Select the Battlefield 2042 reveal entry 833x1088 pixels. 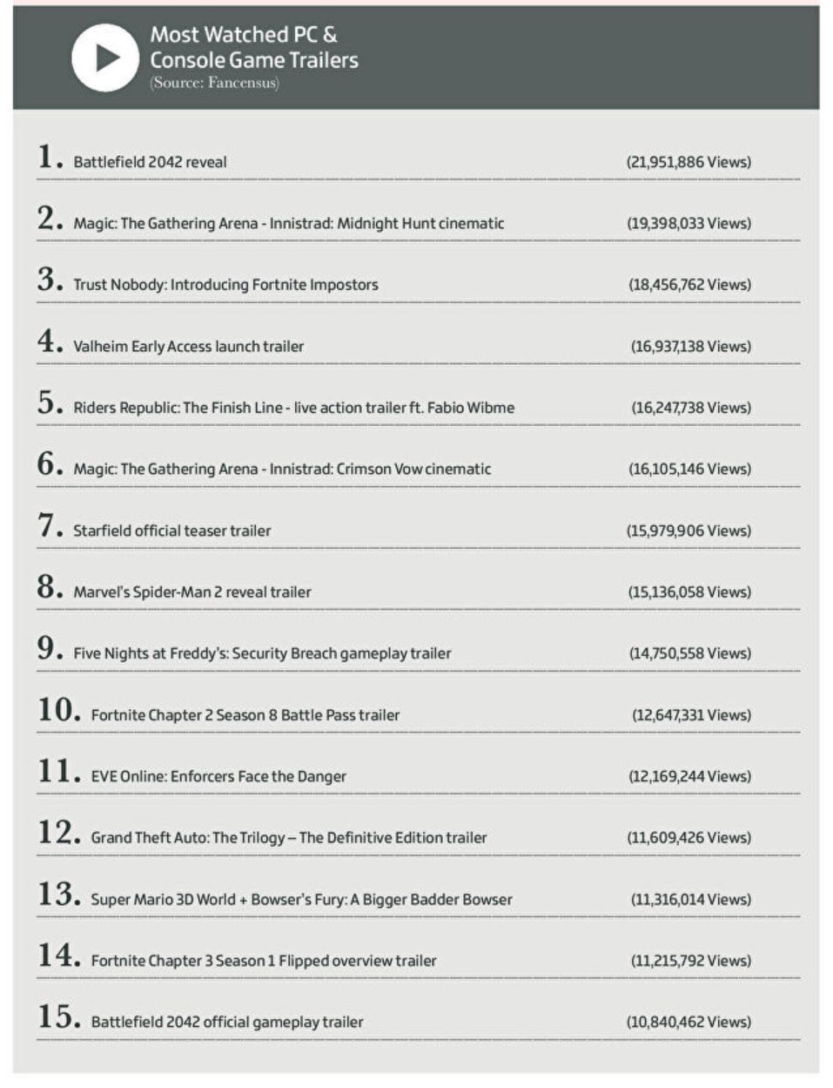(x=150, y=162)
